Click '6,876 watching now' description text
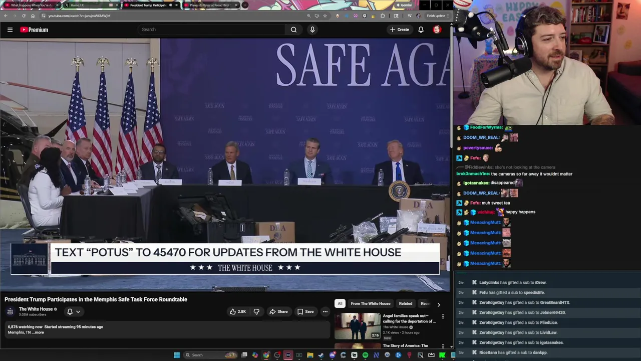The height and width of the screenshot is (361, 641). 25,327
